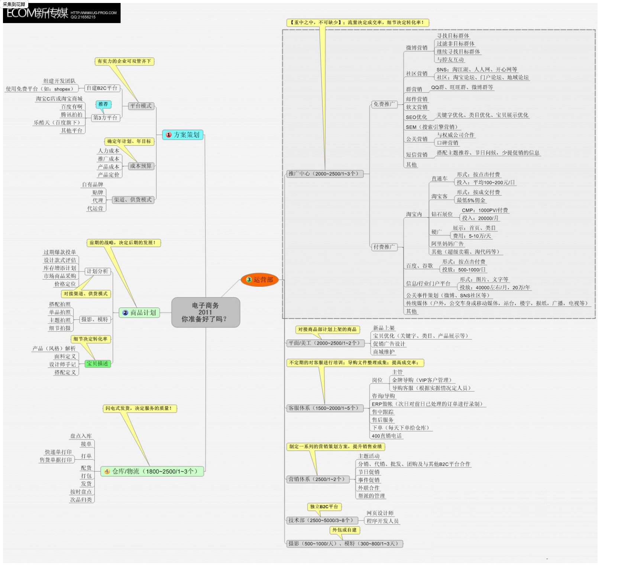
Task: Click the 百度、谷歌 text
Action: 419,266
